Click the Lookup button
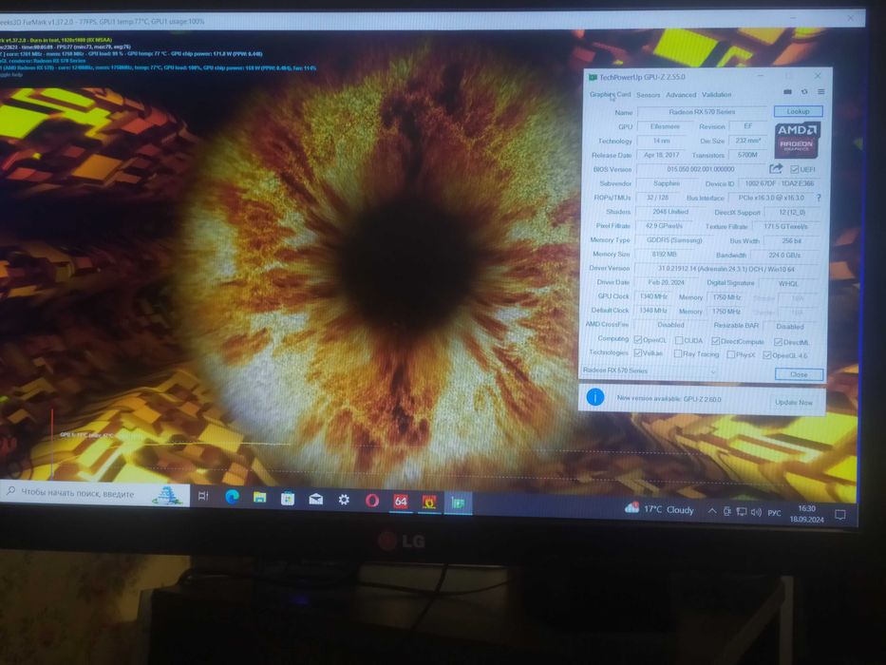 click(798, 111)
